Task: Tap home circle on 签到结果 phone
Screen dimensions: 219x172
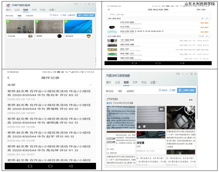Action: coord(158,63)
